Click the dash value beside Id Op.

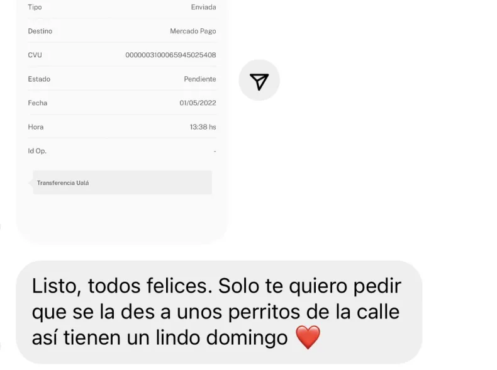(x=215, y=151)
